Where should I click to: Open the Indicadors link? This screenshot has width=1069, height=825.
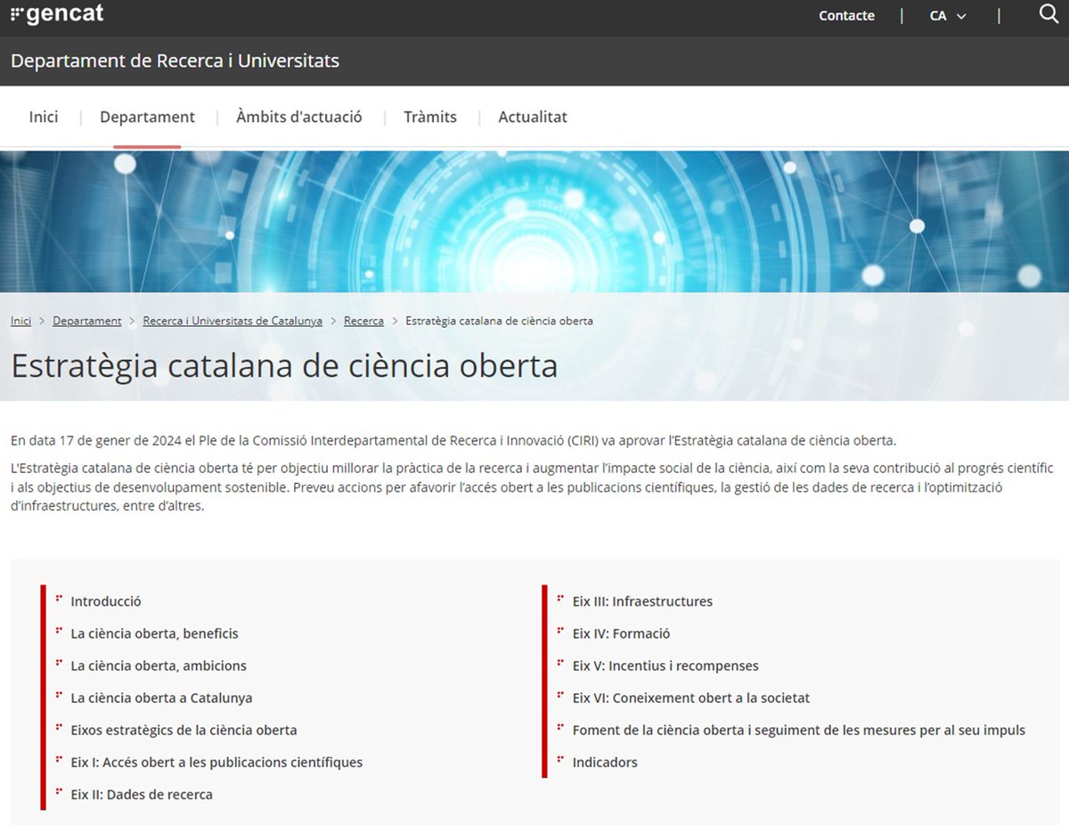(605, 762)
